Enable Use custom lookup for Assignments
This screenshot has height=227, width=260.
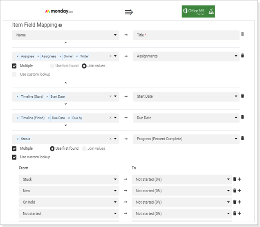tap(14, 74)
